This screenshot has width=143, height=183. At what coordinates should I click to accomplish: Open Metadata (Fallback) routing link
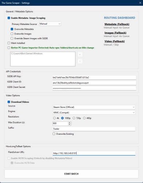(117, 24)
